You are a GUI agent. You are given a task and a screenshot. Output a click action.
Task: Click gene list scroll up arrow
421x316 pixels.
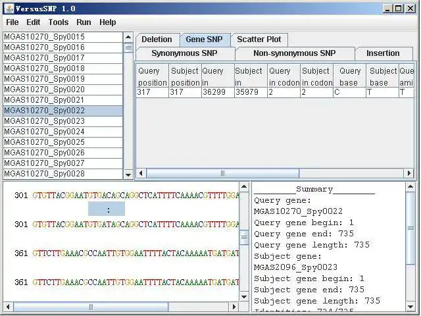(128, 38)
